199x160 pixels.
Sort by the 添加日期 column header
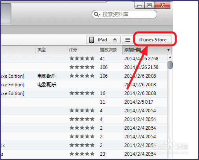[147, 50]
